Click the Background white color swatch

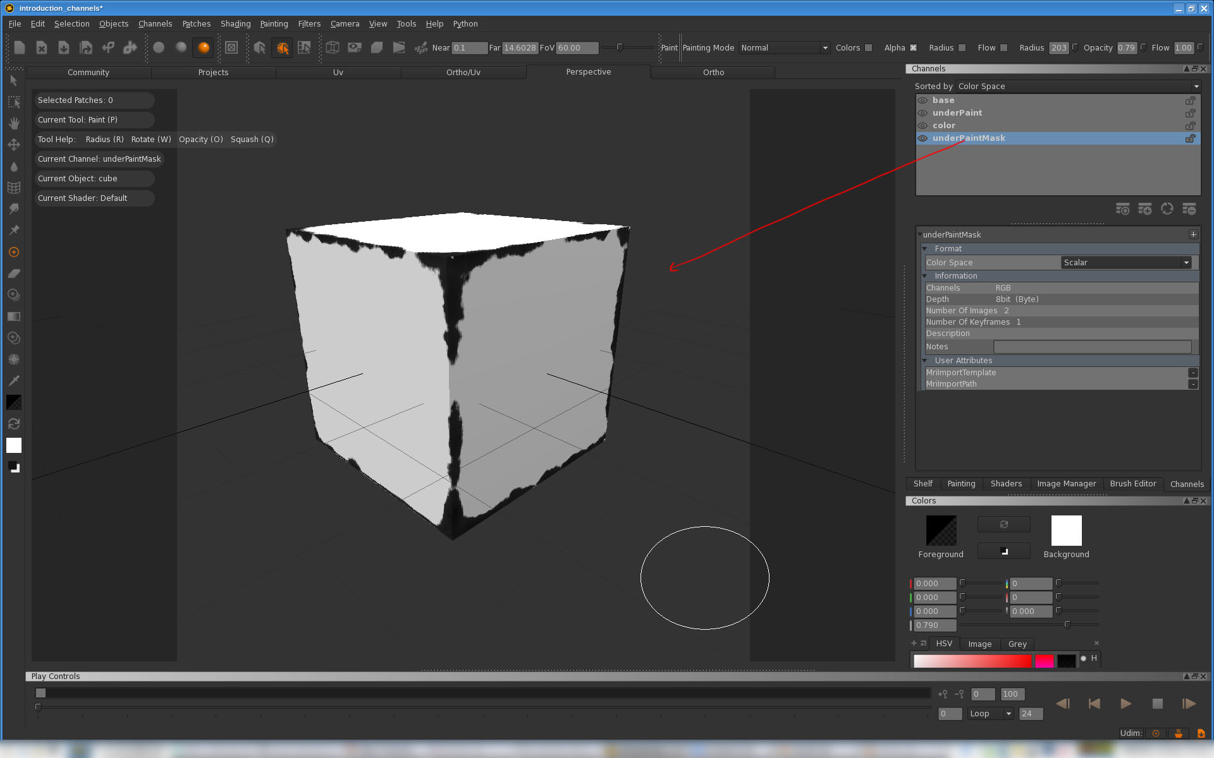1066,531
